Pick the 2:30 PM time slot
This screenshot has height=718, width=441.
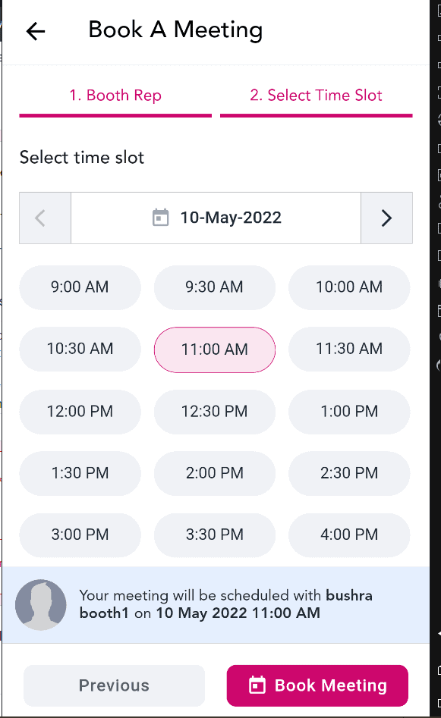[349, 473]
